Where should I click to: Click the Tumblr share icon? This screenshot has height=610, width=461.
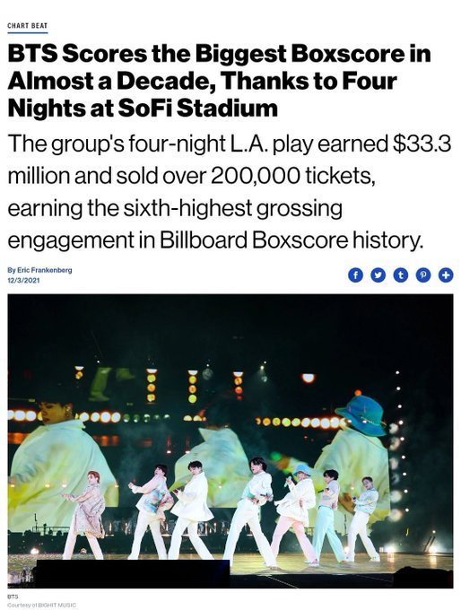tap(400, 275)
